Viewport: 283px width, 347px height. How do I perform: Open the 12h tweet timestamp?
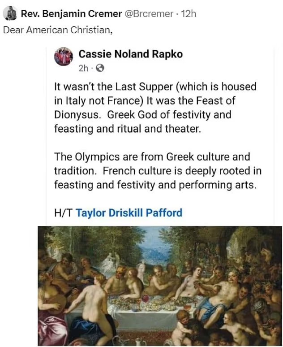189,14
